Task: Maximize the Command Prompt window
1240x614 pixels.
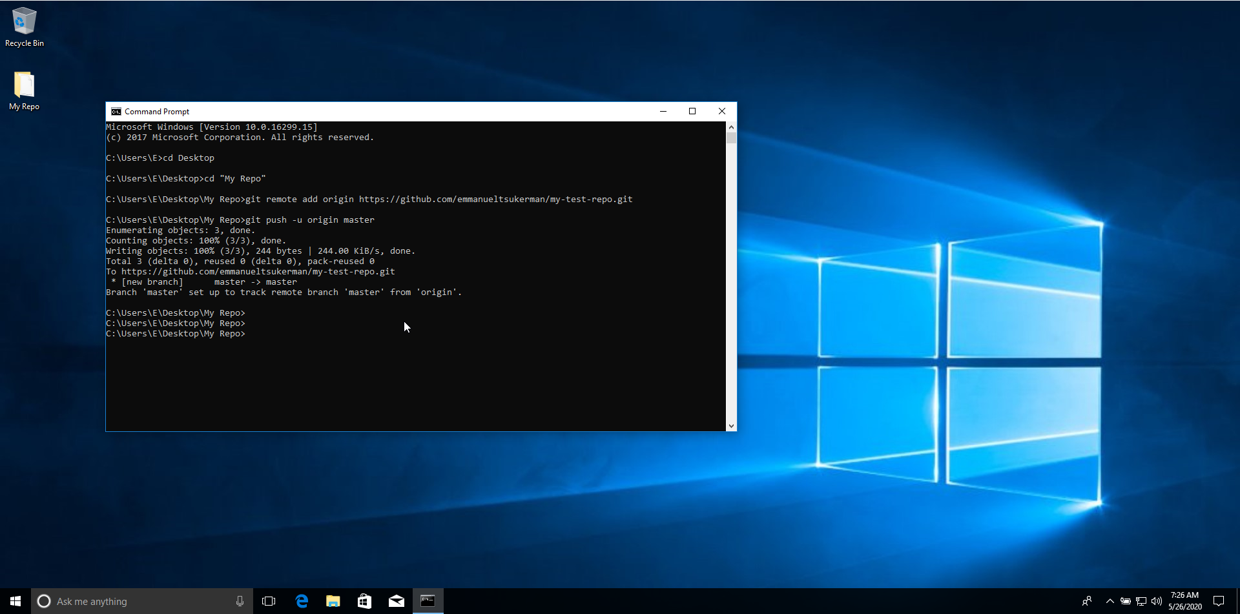Action: coord(692,111)
